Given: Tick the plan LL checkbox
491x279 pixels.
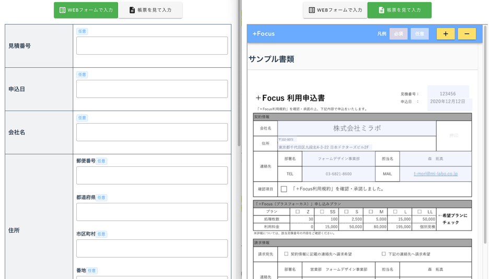Looking at the screenshot, I should tap(419, 212).
